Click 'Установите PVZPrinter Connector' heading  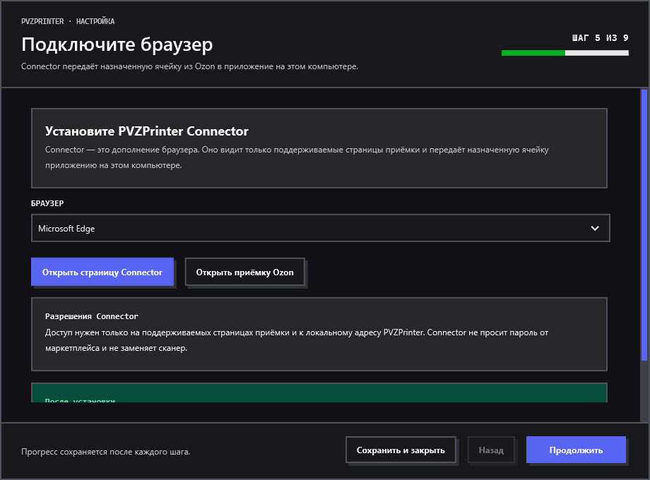click(147, 131)
